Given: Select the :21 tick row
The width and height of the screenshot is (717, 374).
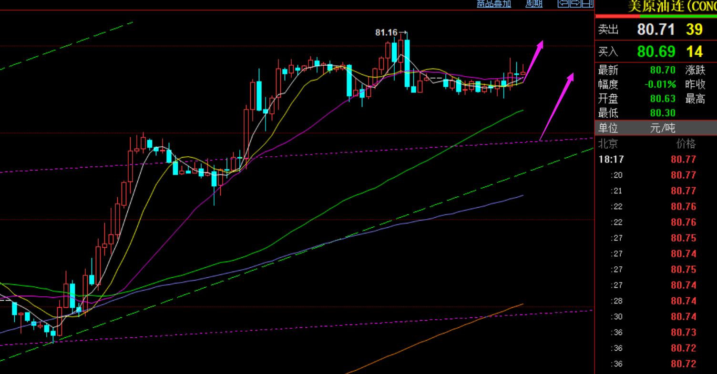Looking at the screenshot, I should 656,191.
